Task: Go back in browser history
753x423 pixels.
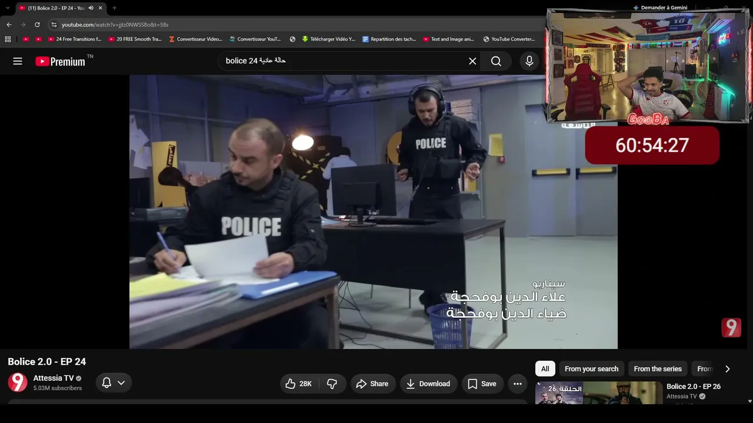Action: (x=9, y=25)
